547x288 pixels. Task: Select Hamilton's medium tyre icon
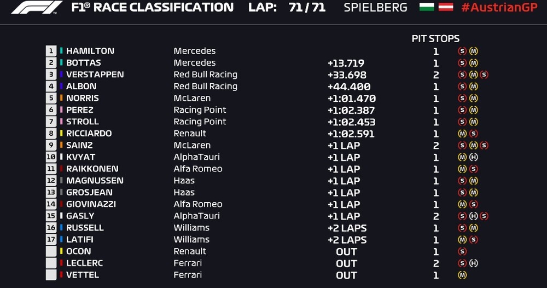click(x=473, y=51)
